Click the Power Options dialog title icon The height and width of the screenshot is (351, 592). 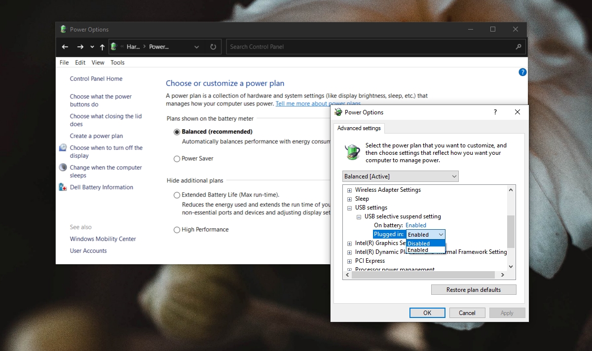(338, 112)
